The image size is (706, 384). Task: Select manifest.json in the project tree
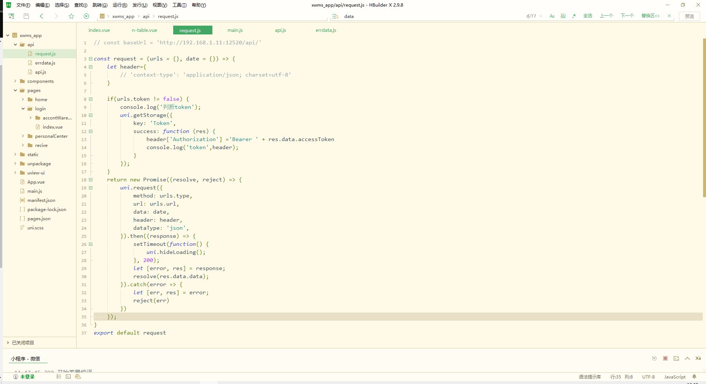(x=41, y=200)
